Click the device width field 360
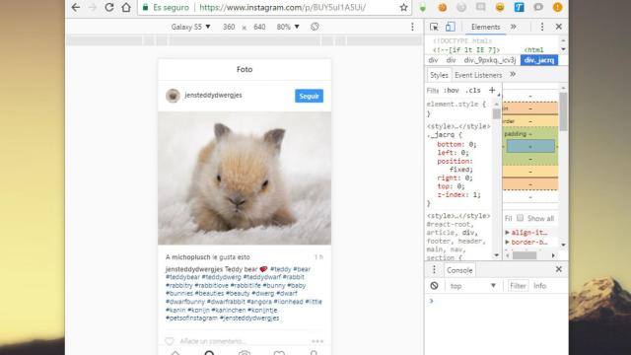This screenshot has width=631, height=355. click(x=229, y=27)
